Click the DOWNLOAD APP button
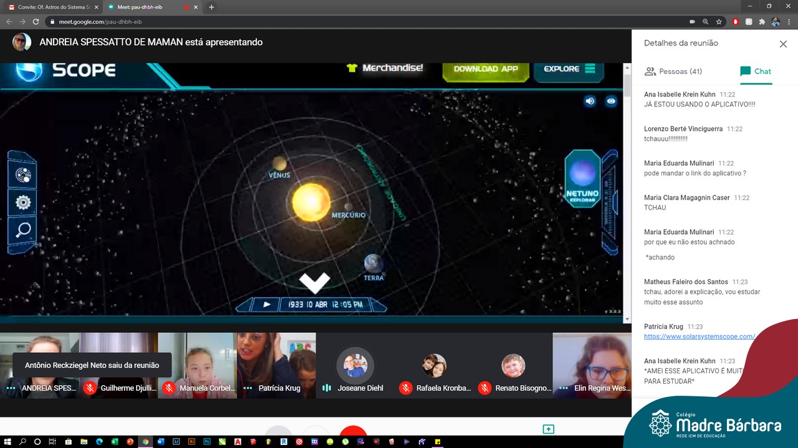The width and height of the screenshot is (798, 448). point(486,69)
